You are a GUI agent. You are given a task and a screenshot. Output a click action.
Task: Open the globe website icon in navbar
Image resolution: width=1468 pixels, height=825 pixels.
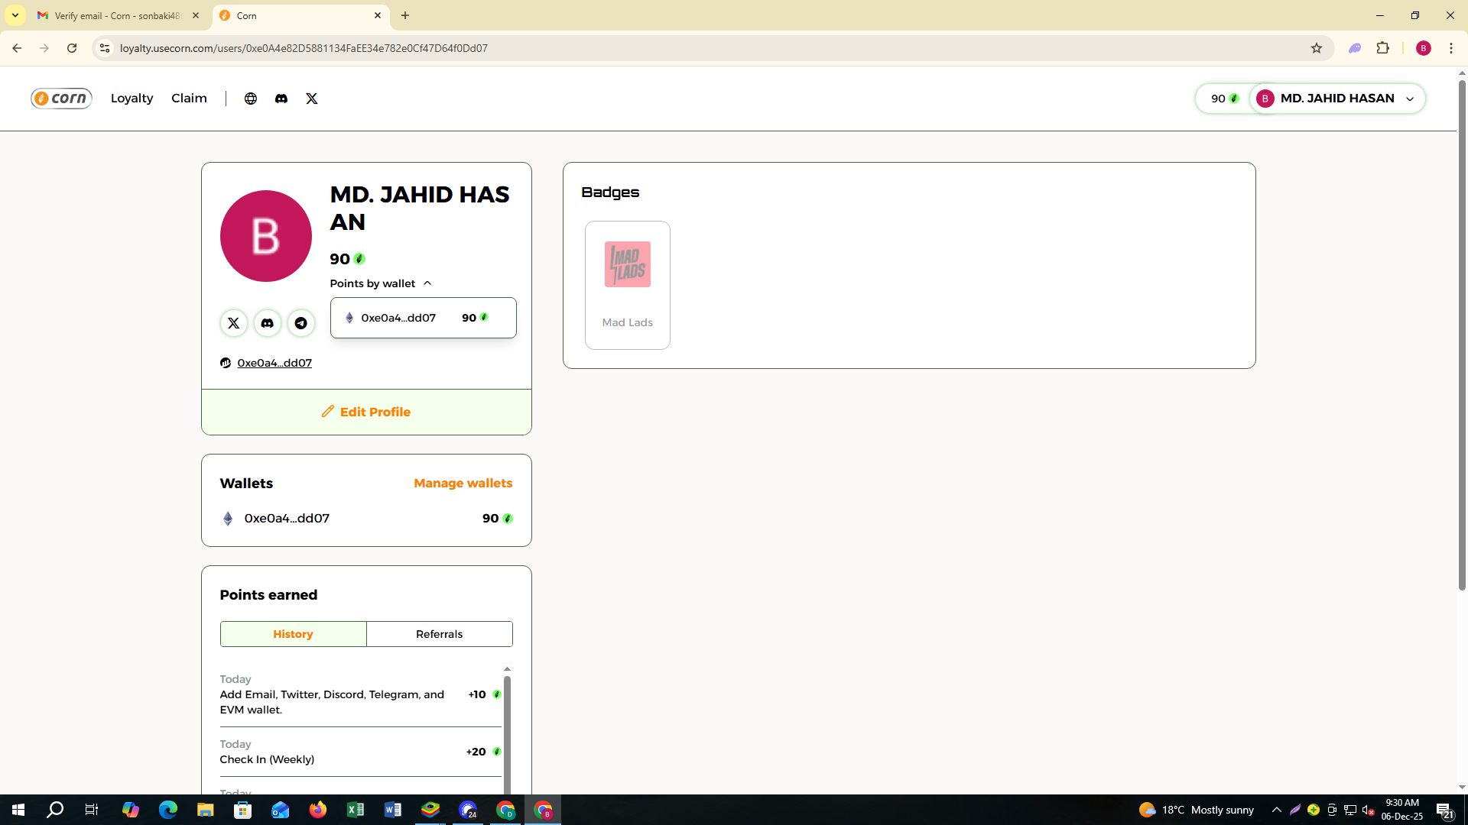pos(251,99)
